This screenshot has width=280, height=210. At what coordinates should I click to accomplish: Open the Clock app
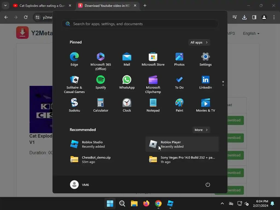tap(127, 105)
